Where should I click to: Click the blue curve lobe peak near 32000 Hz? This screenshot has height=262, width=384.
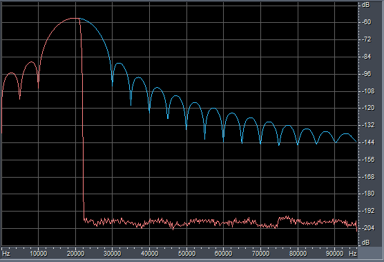point(119,63)
